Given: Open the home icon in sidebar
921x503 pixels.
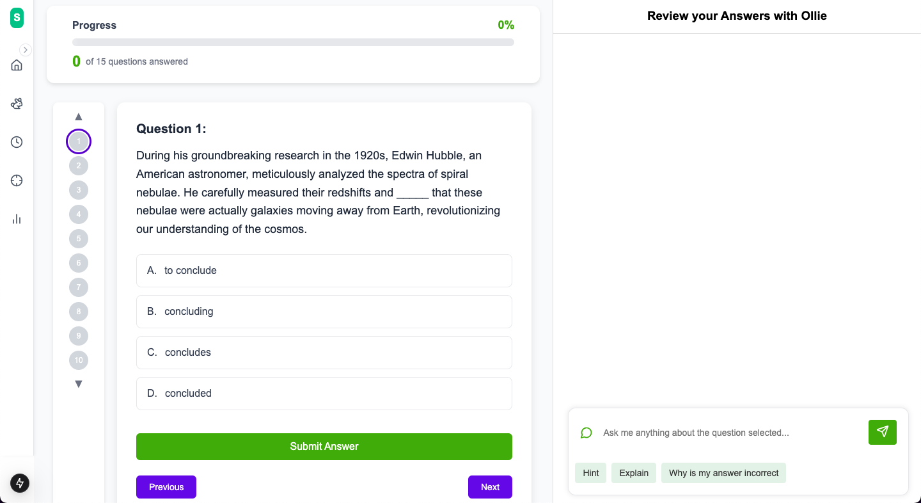Looking at the screenshot, I should (17, 65).
